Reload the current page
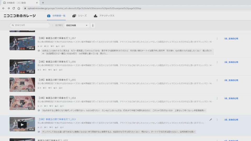Screen dimensions: 251x141 (x=14, y=8)
